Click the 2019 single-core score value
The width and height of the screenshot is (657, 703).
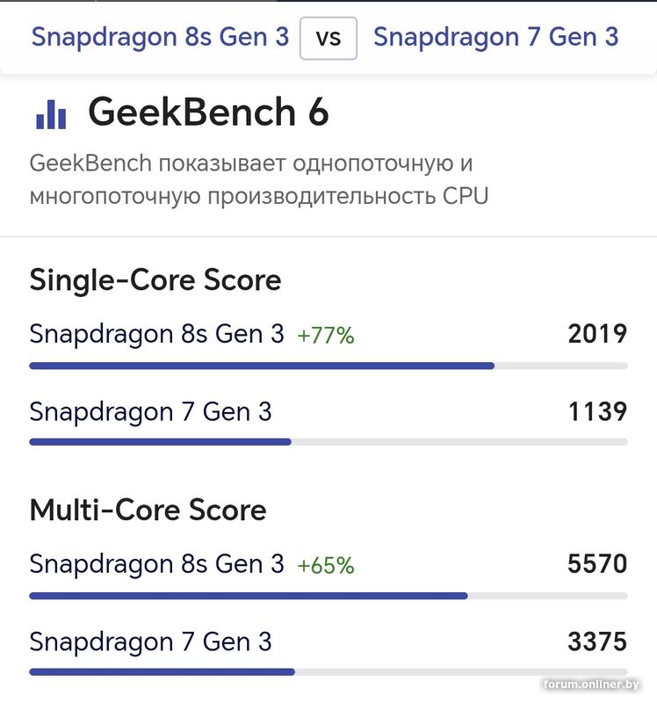point(597,334)
